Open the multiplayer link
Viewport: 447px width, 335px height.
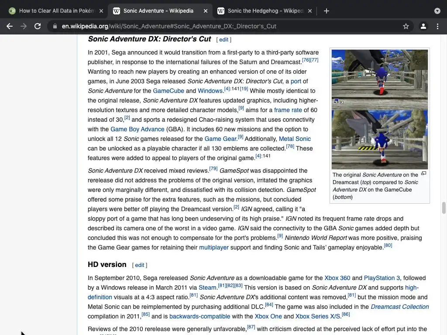(214, 248)
